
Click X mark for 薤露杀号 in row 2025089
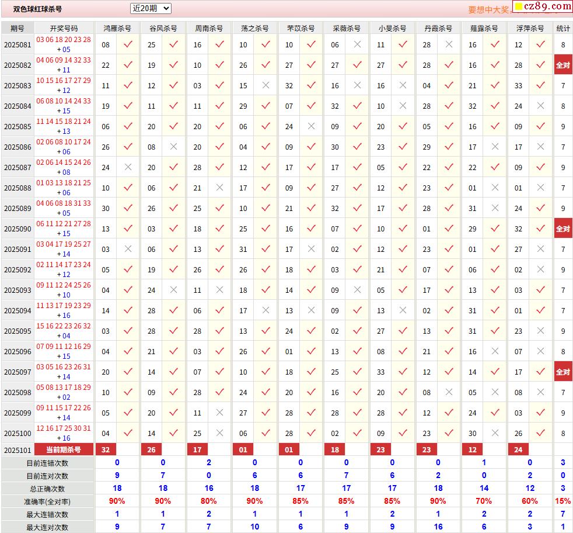(495, 208)
